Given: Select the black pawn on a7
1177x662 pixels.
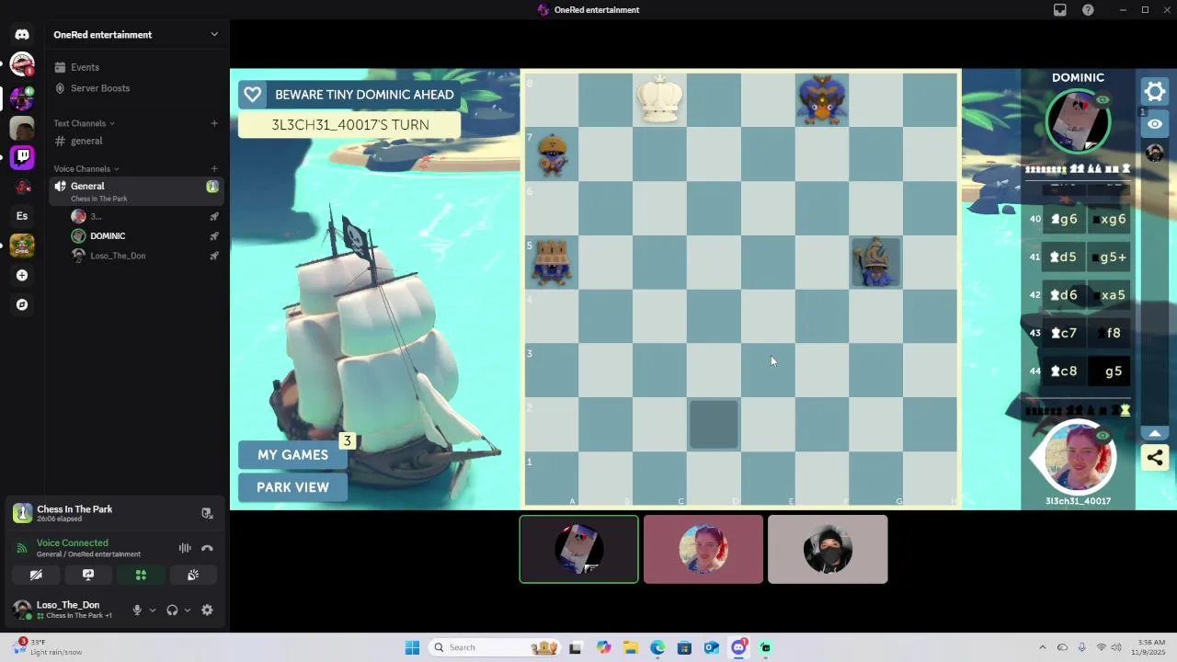Looking at the screenshot, I should 552,154.
